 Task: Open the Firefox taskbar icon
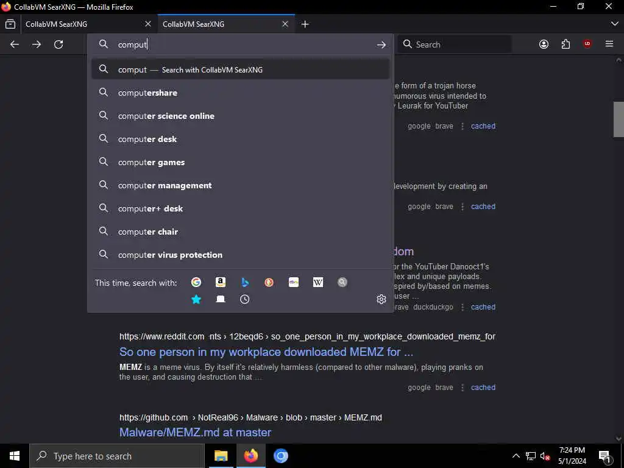click(x=250, y=456)
